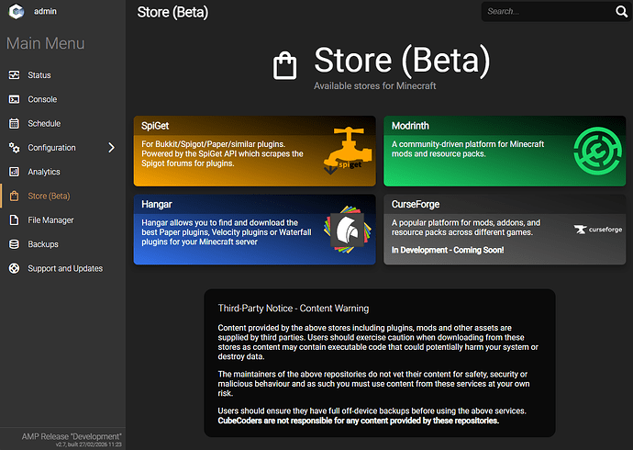Click the Backups database icon
Image resolution: width=633 pixels, height=450 pixels.
point(14,244)
